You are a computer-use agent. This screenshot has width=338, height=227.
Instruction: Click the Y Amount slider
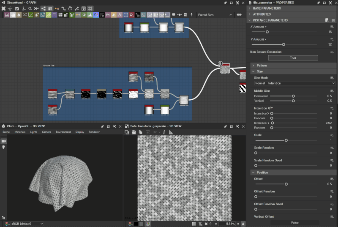point(283,44)
